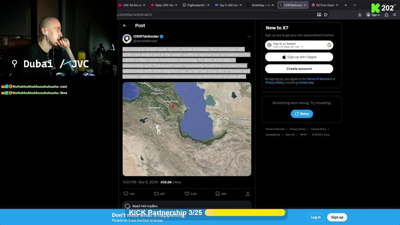This screenshot has width=400, height=225.
Task: Open the Azerbaijan map image in the post
Action: (x=187, y=129)
